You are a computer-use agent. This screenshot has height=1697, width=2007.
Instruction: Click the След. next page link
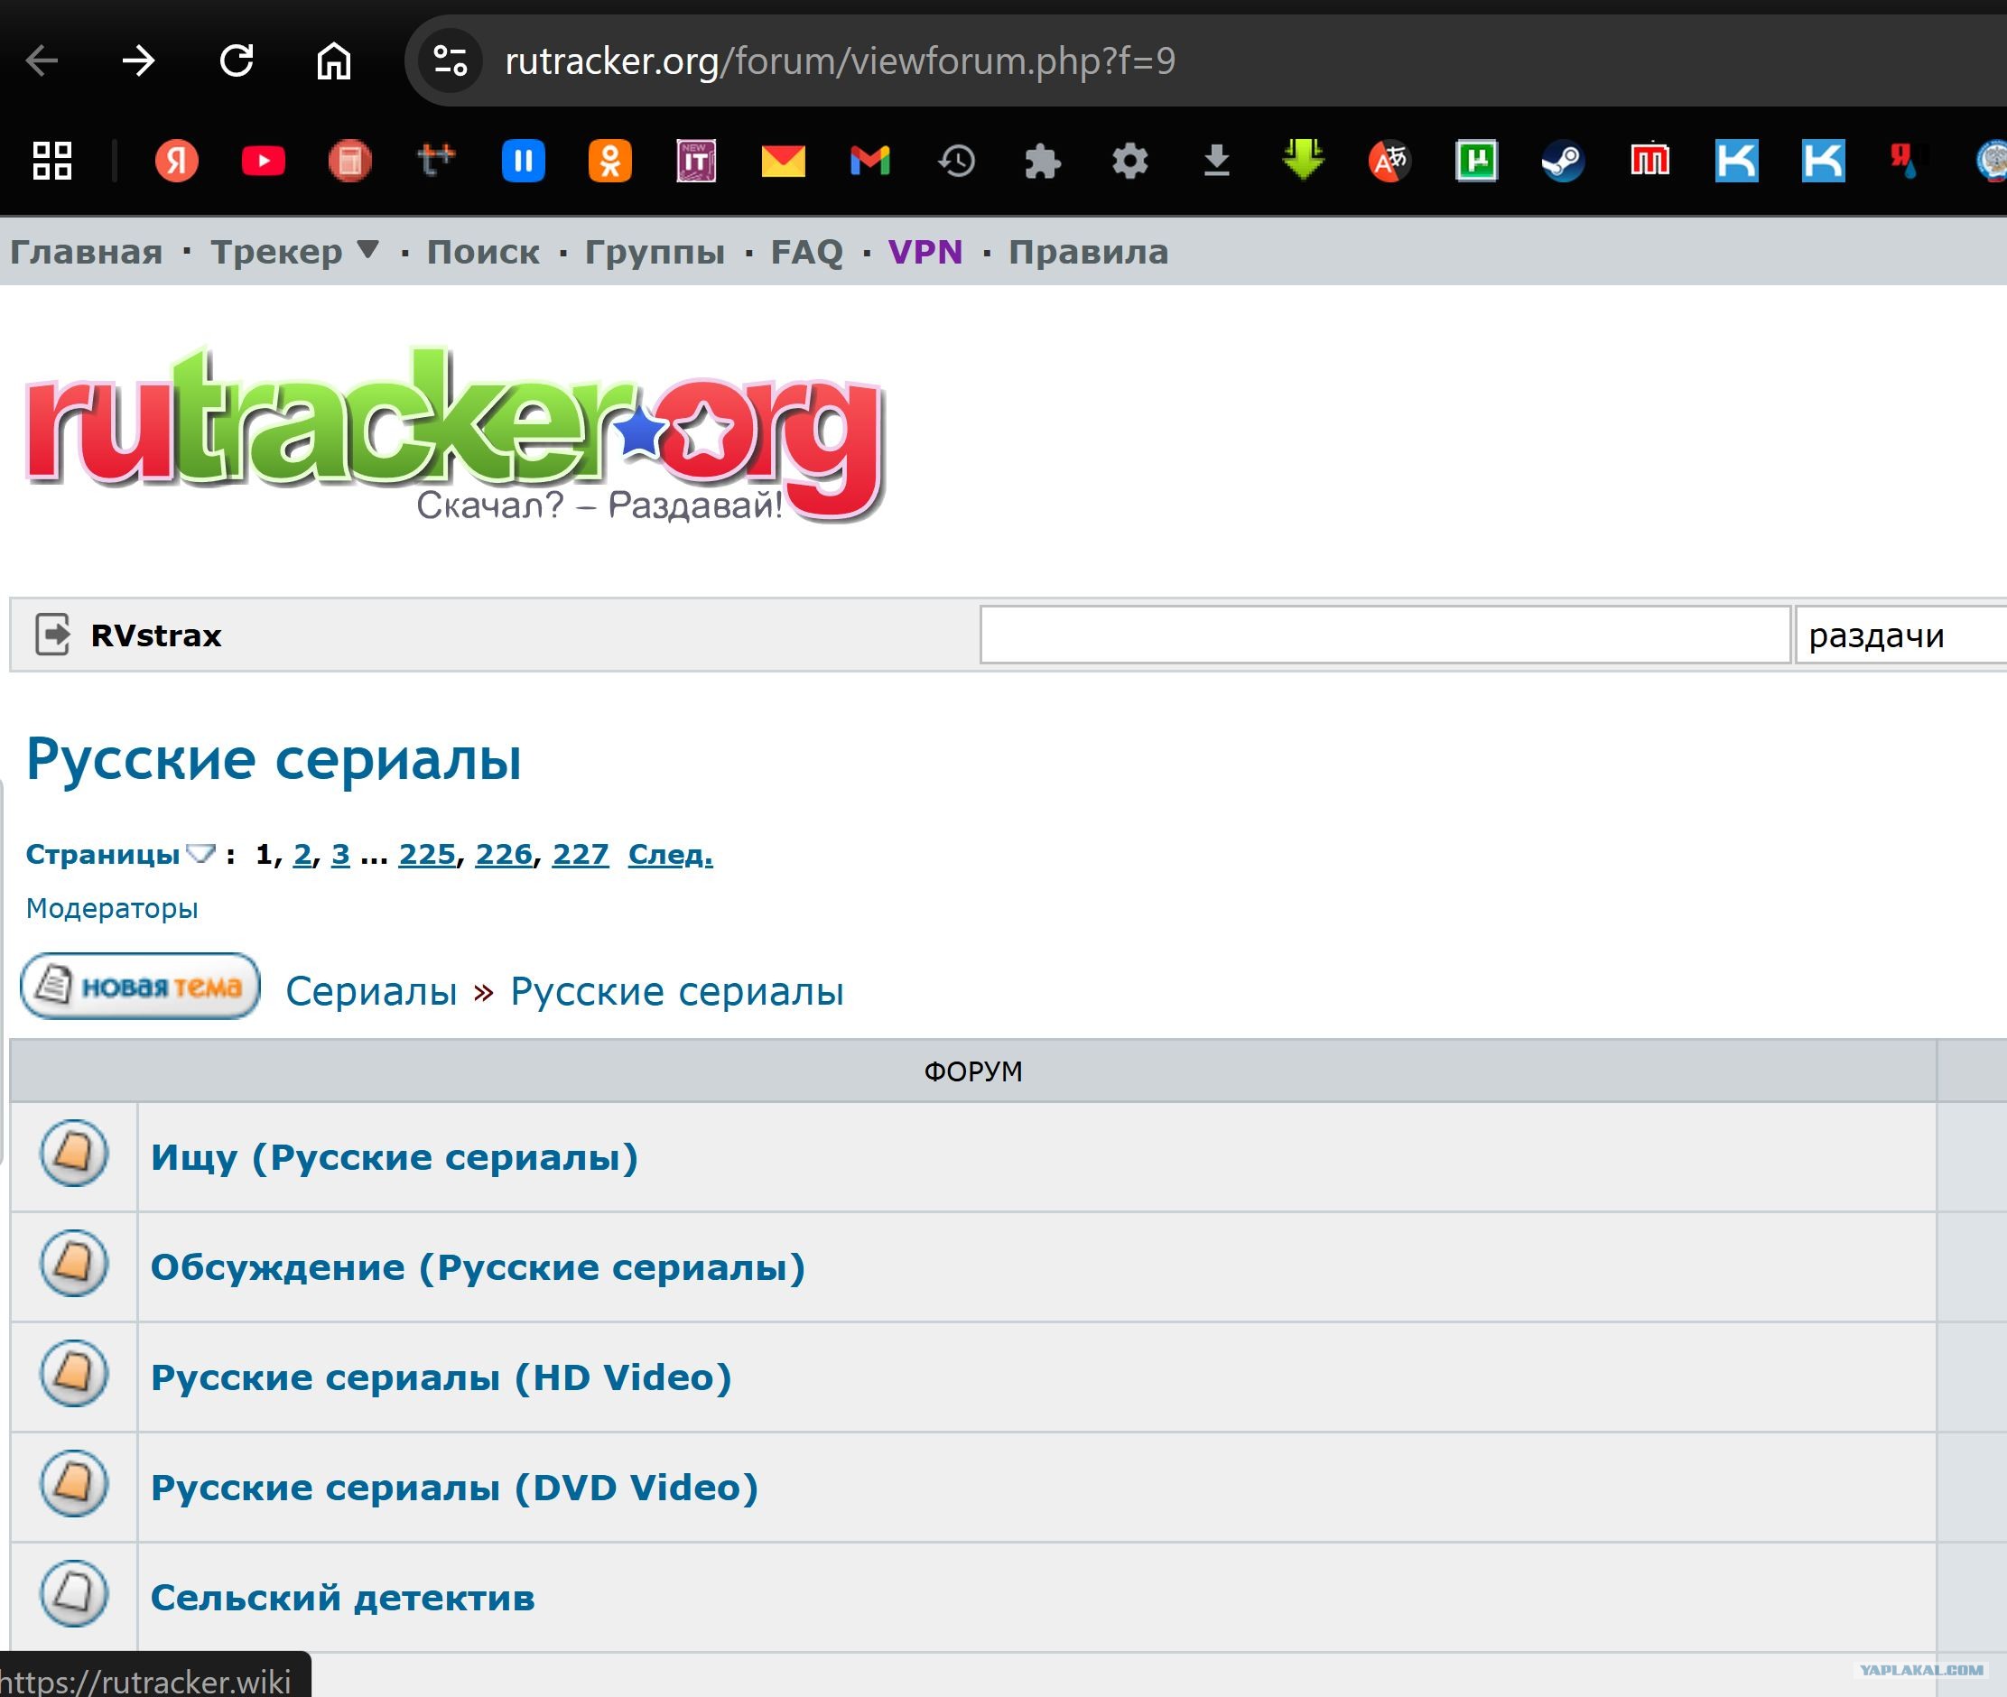click(x=671, y=854)
